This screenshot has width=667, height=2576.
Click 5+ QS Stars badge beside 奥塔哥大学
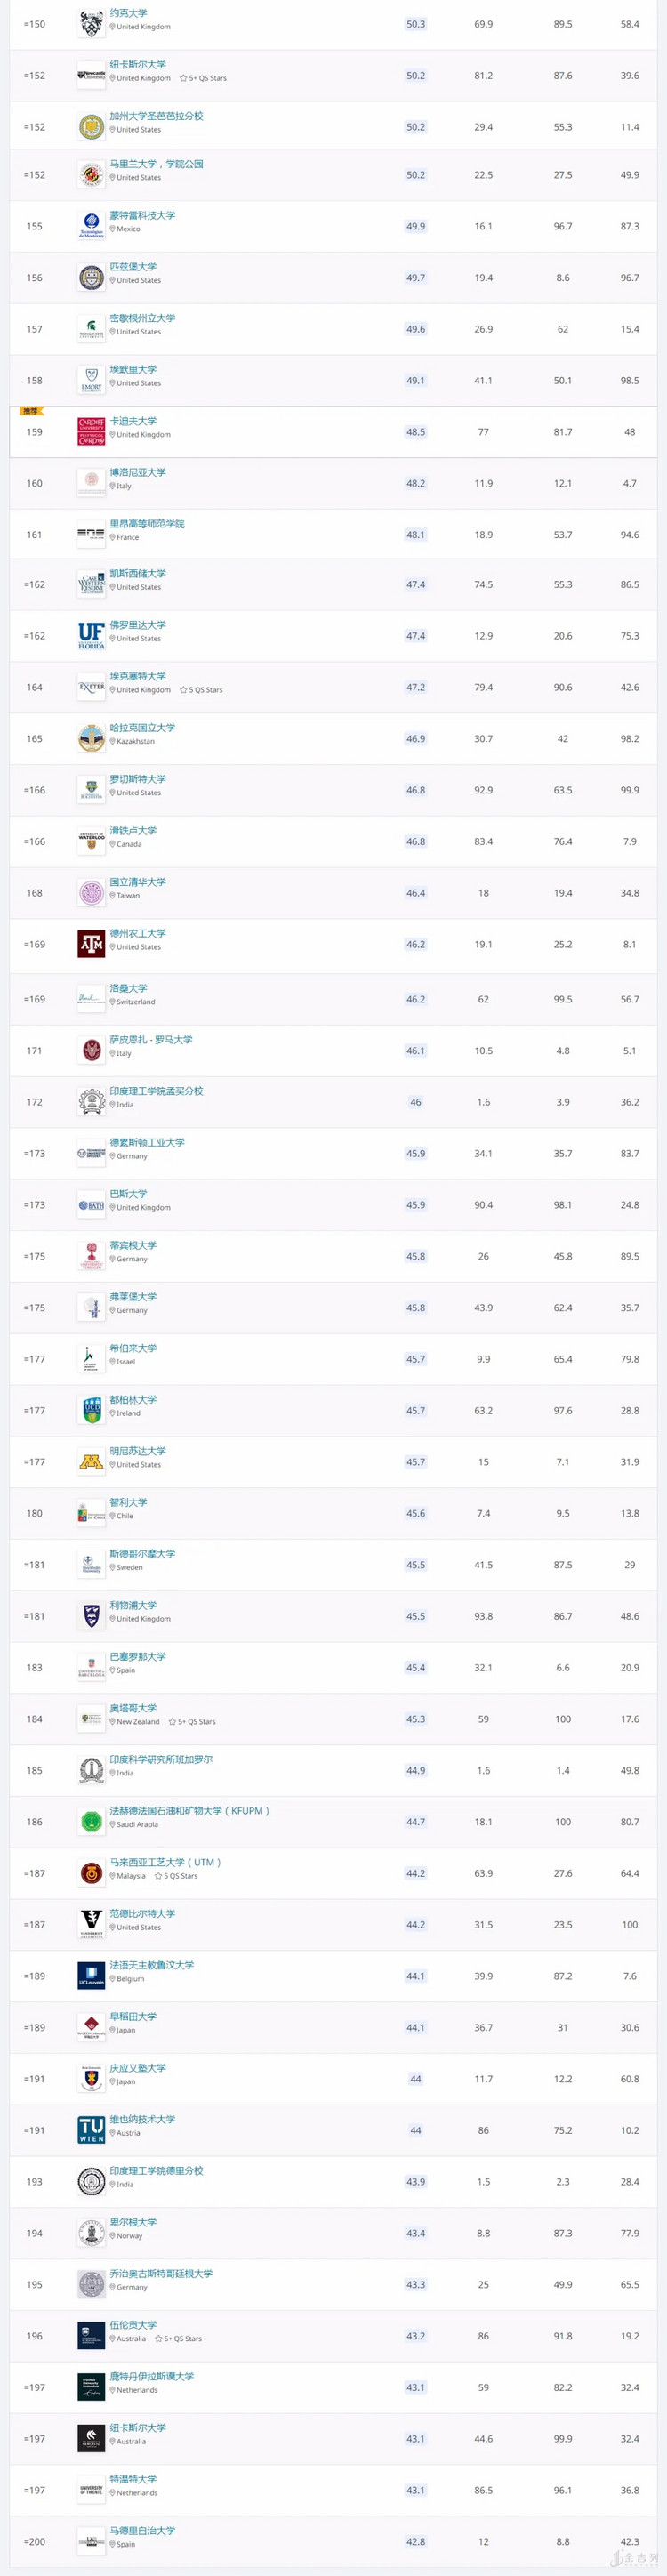tap(192, 1722)
